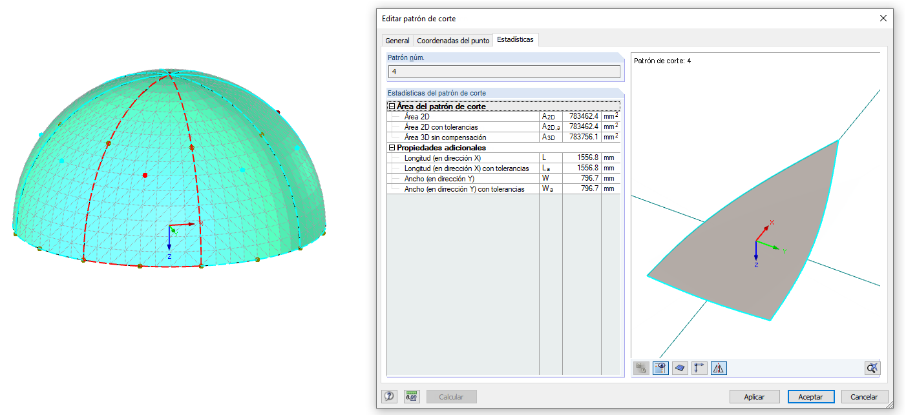The image size is (906, 415).
Task: Click the Aplicar button
Action: coord(754,397)
